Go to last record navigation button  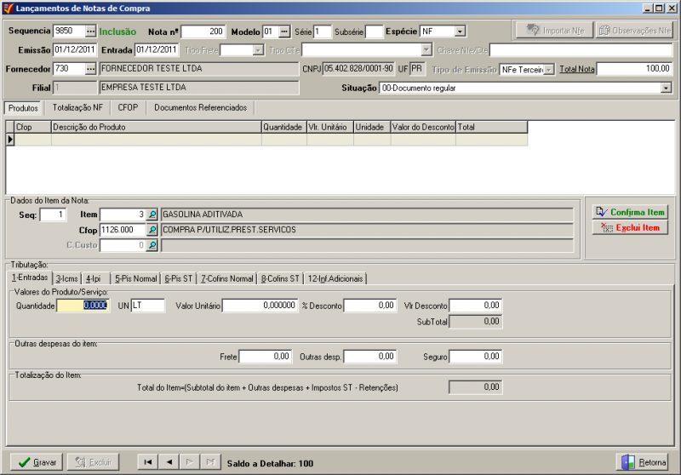pos(210,462)
